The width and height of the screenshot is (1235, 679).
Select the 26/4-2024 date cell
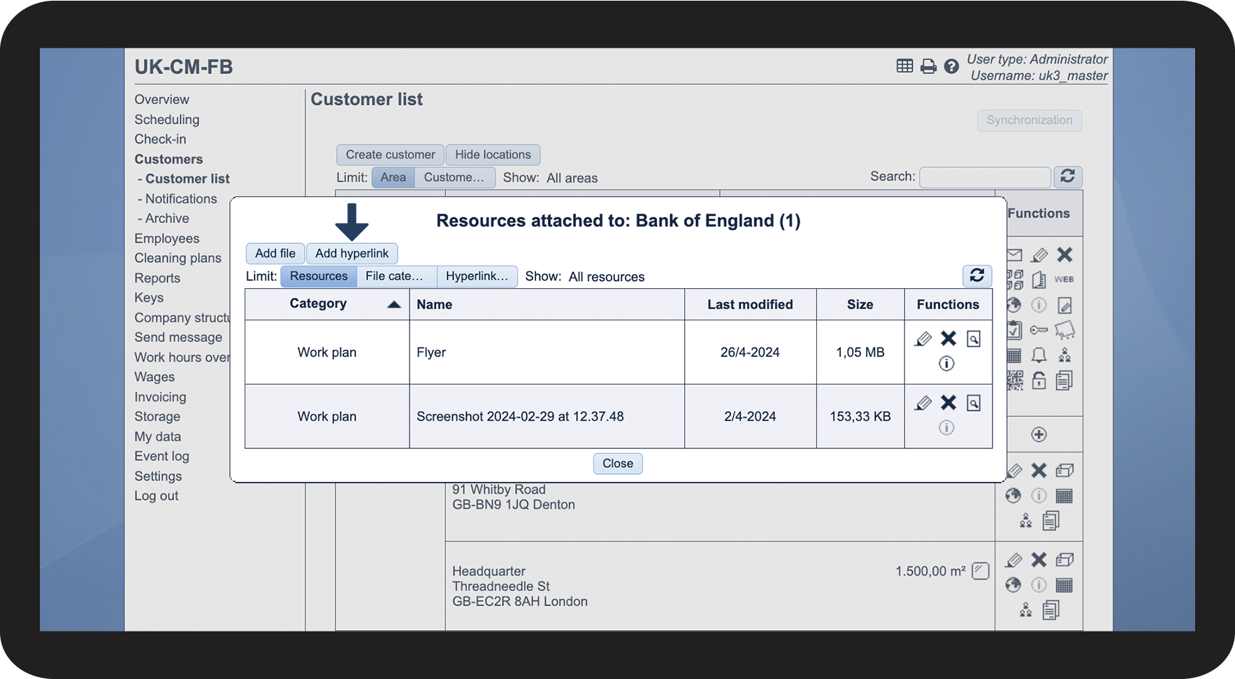point(750,352)
